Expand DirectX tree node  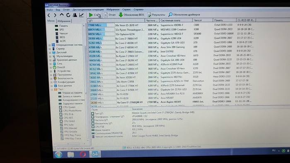(51, 67)
